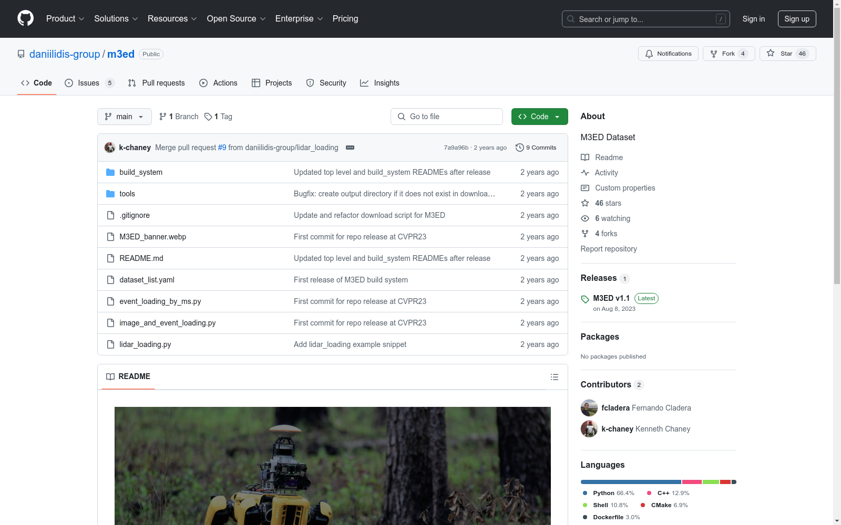Image resolution: width=841 pixels, height=525 pixels.
Task: Click the book icon next to Readme
Action: [x=585, y=157]
